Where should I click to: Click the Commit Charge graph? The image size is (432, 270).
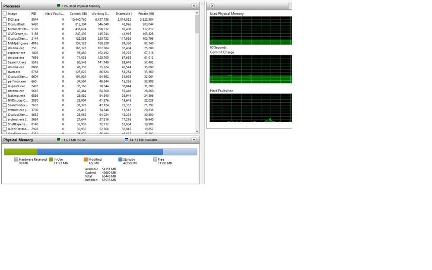(x=250, y=69)
